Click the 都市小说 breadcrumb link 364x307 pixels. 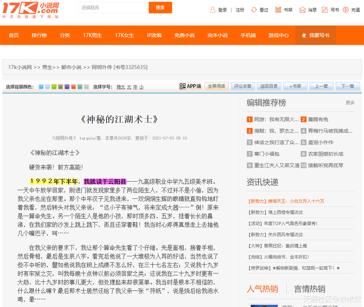point(71,67)
